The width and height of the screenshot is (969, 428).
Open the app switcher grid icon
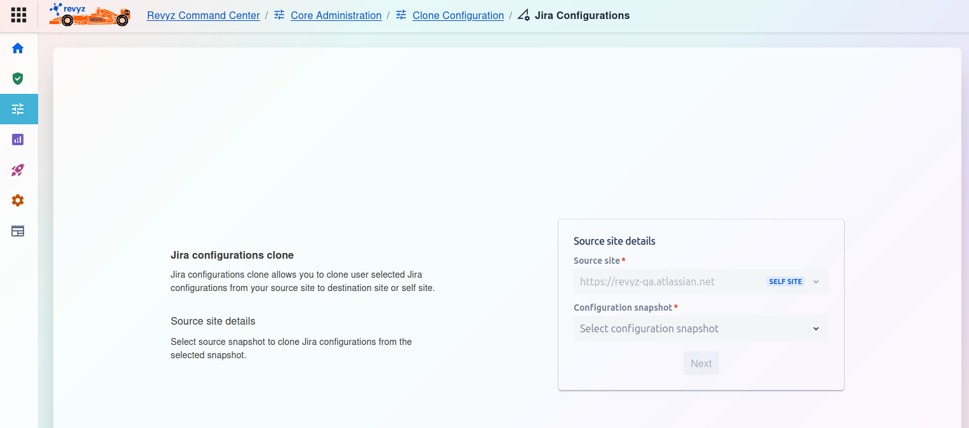click(x=18, y=15)
